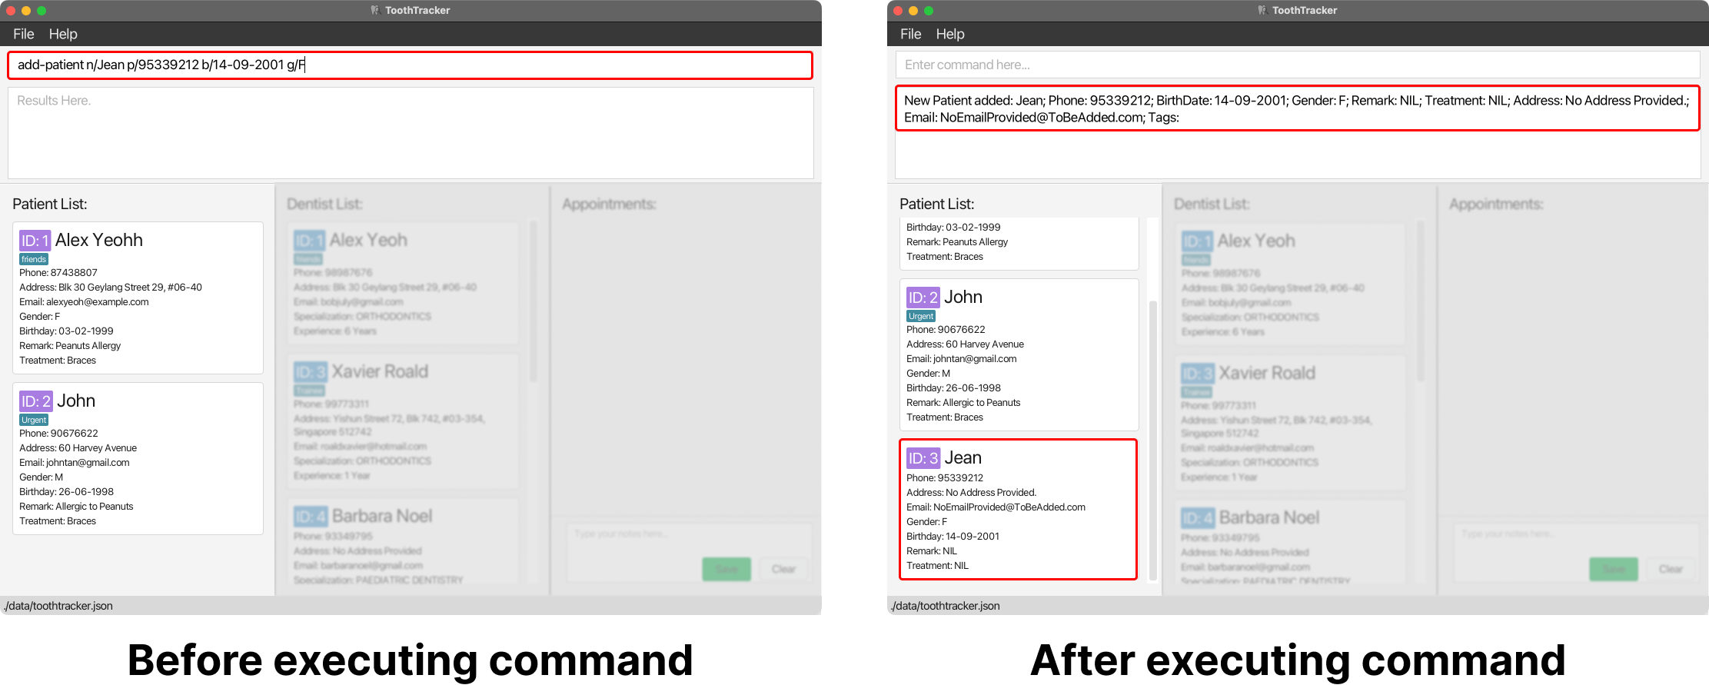This screenshot has height=685, width=1709.
Task: Click 'Email: alexyeoh@example.com' line
Action: coord(84,302)
